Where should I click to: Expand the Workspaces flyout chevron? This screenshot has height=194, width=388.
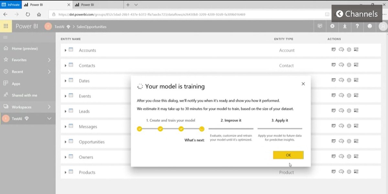point(49,107)
